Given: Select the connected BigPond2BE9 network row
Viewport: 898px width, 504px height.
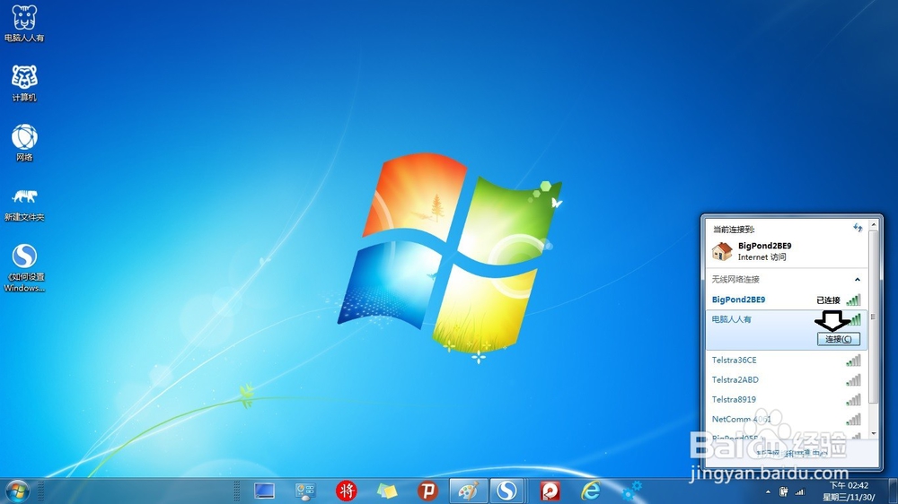Looking at the screenshot, I should tap(787, 300).
